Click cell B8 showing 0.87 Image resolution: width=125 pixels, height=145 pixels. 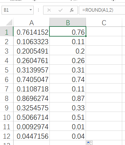[x=68, y=98]
